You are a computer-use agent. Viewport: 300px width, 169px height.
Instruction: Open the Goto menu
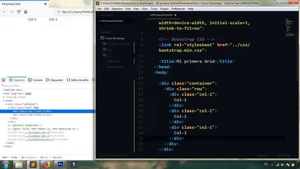(145, 9)
